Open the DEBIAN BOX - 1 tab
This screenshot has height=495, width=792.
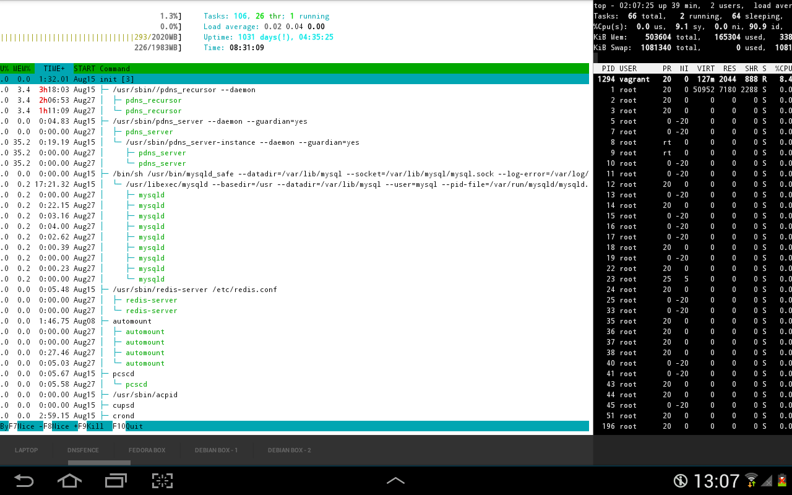(217, 450)
